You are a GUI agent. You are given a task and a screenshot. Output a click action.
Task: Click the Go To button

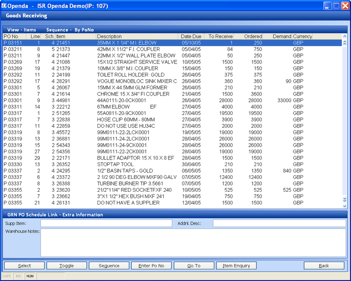coord(194,266)
